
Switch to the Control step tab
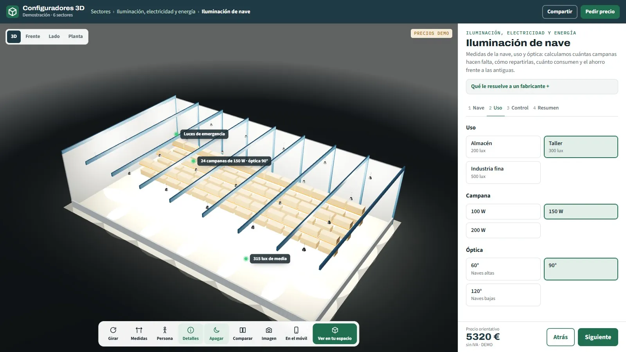[x=518, y=108]
